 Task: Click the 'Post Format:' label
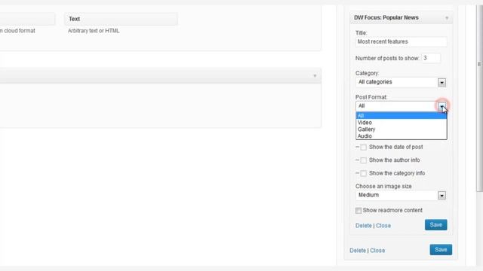pos(371,97)
